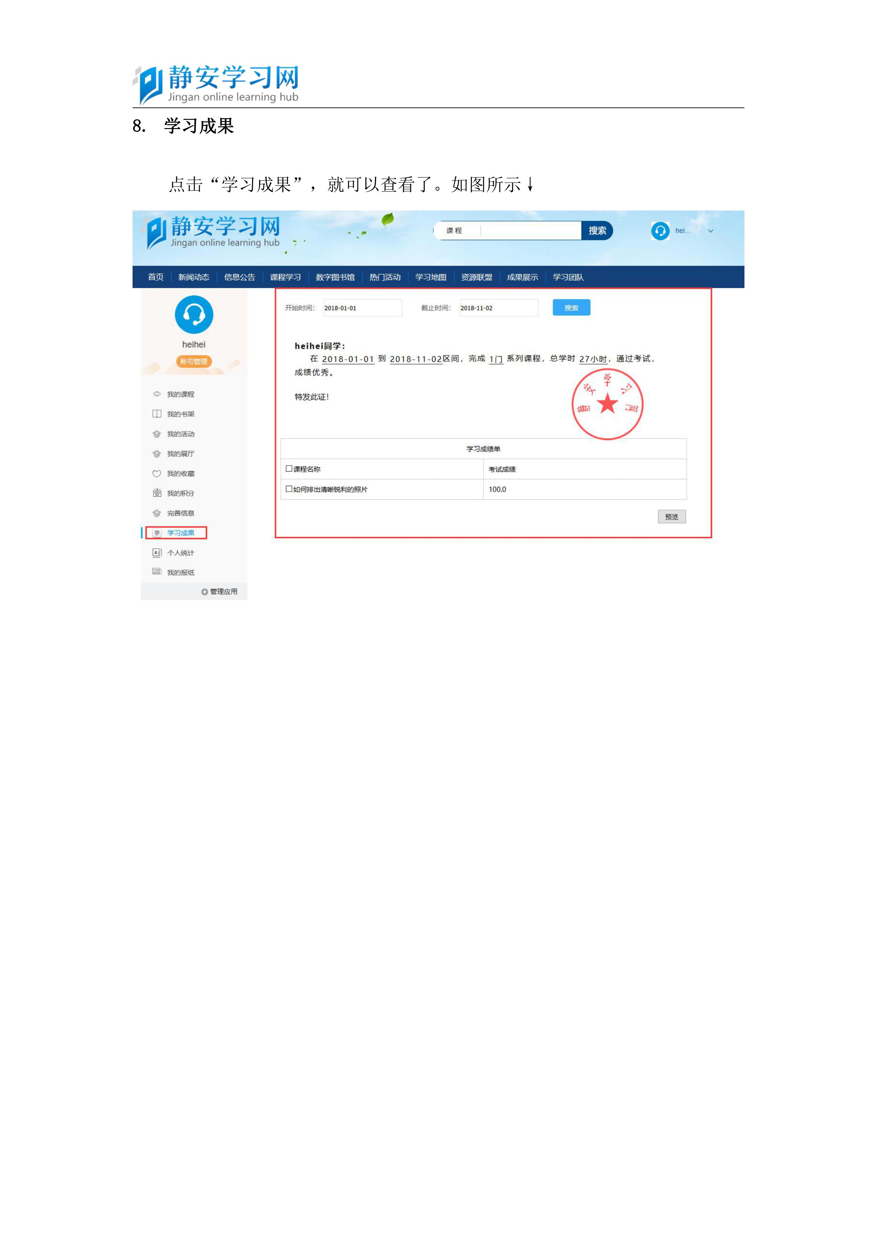Click the newspaper icon beside 我的报纸
The width and height of the screenshot is (877, 1241).
click(x=157, y=572)
